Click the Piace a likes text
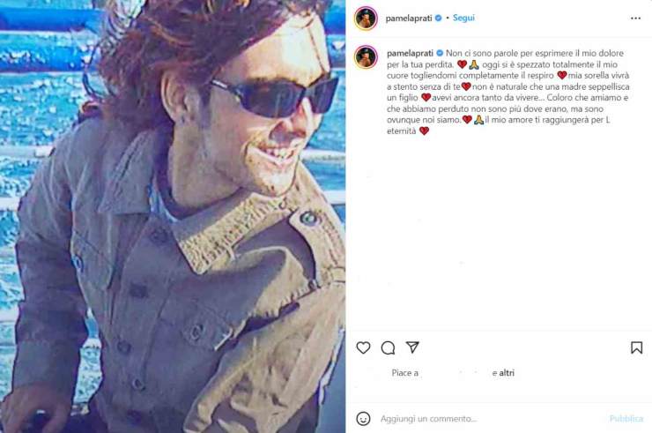 coord(405,373)
